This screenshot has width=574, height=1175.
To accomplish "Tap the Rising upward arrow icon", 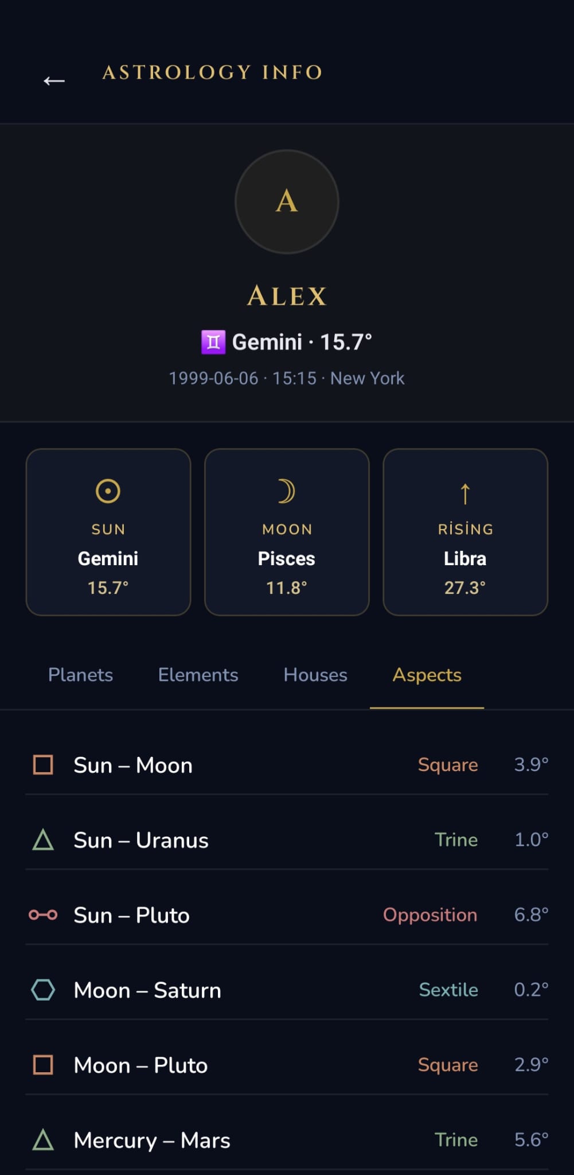I will click(465, 493).
